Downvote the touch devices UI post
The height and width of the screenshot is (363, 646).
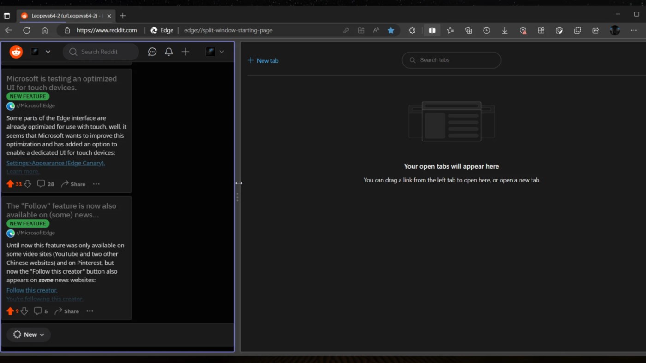click(27, 184)
